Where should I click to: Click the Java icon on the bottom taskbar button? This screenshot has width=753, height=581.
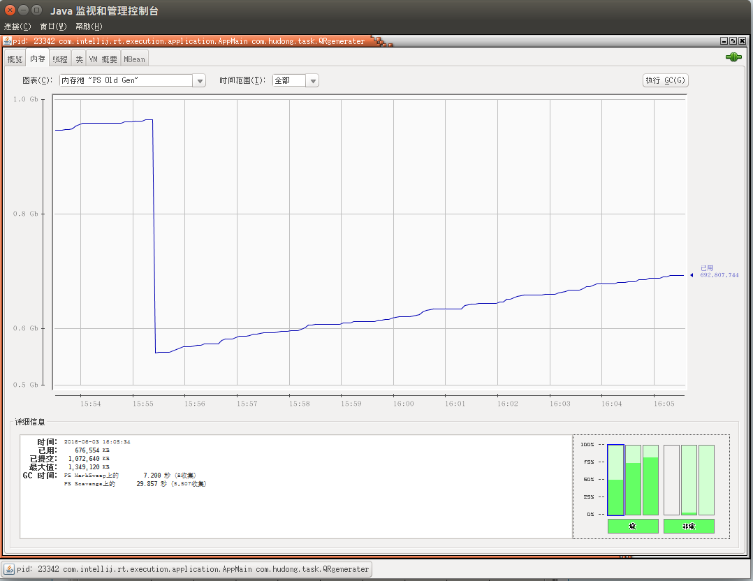coord(9,569)
